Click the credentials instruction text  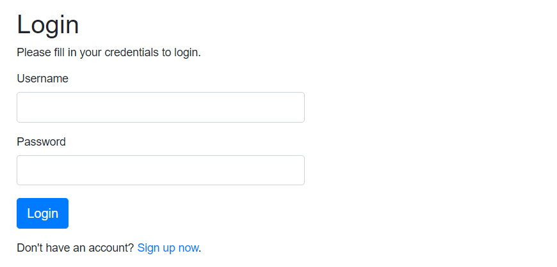point(109,52)
